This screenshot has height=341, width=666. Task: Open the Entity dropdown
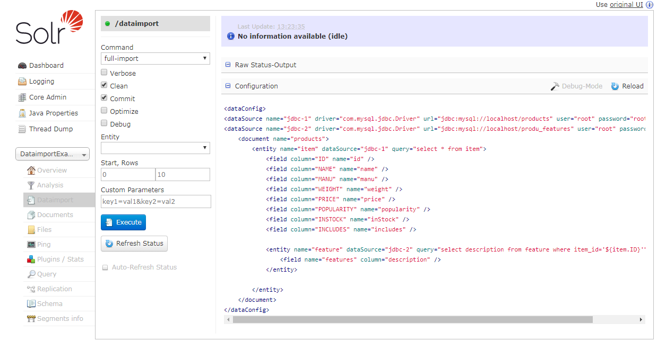pyautogui.click(x=155, y=148)
